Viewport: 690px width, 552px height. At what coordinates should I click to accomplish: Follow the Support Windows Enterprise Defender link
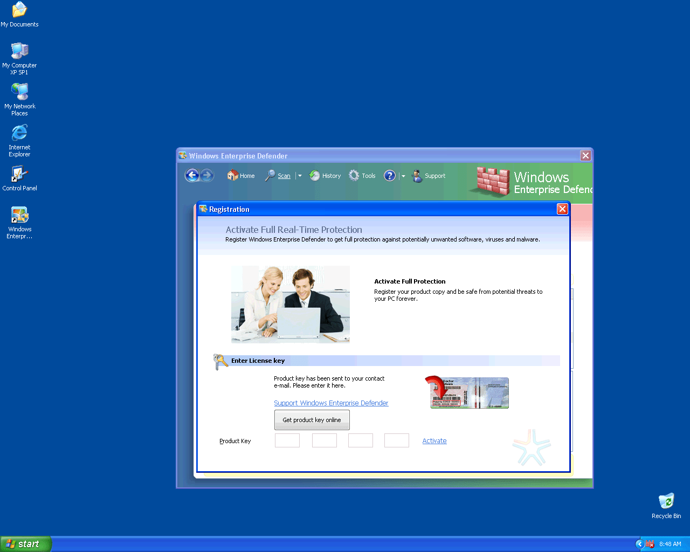pyautogui.click(x=331, y=403)
